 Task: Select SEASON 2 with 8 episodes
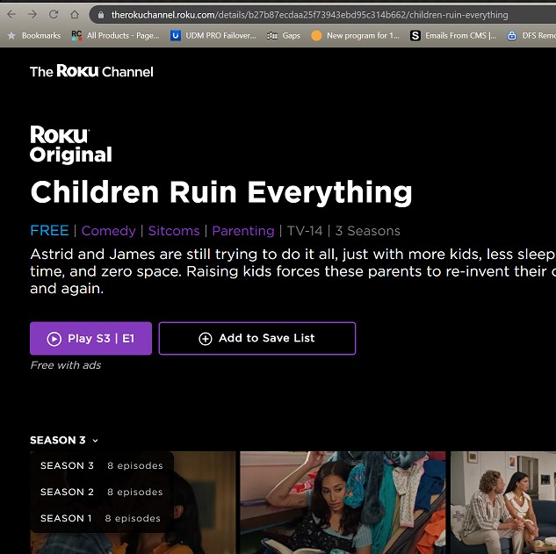pyautogui.click(x=102, y=492)
